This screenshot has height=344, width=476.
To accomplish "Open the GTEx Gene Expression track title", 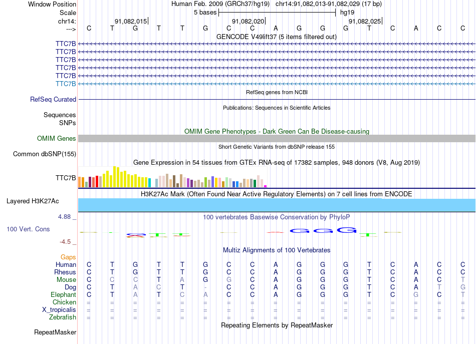I will [277, 162].
